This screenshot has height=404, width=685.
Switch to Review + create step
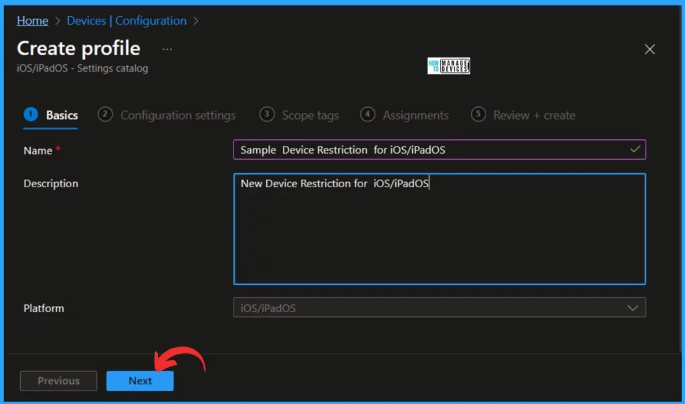click(523, 115)
